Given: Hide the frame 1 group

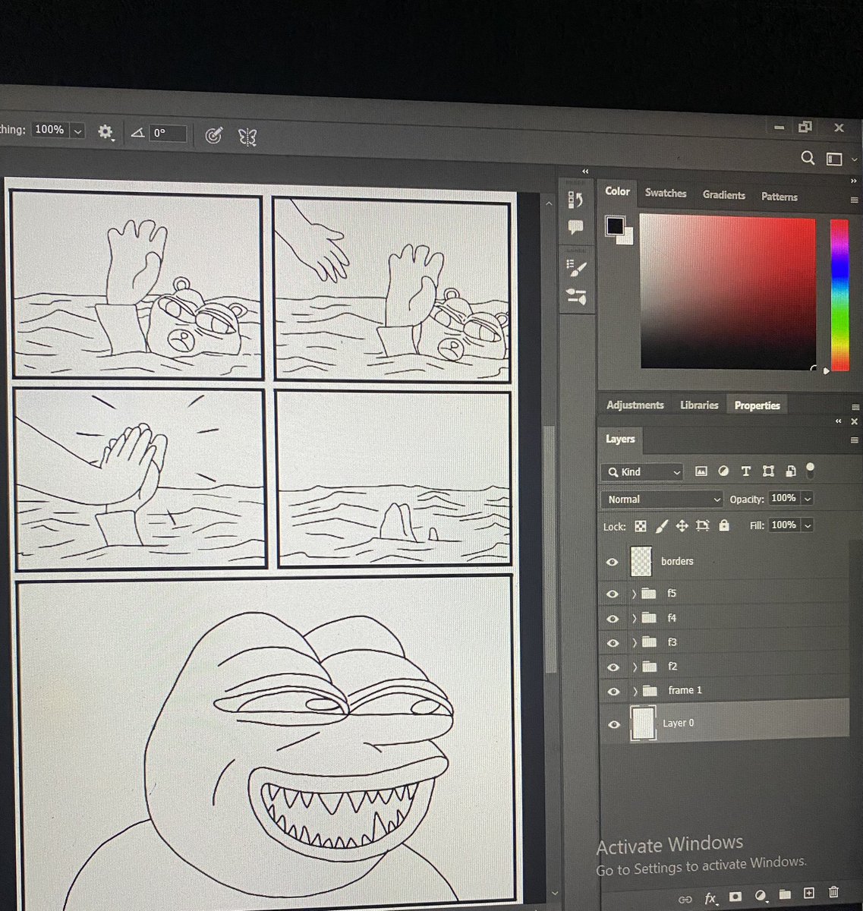Looking at the screenshot, I should point(613,692).
